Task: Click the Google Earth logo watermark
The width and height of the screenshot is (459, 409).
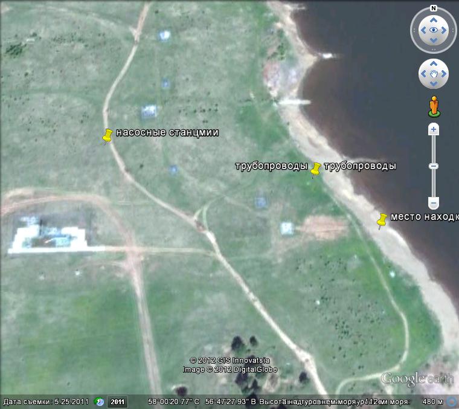Action: click(x=417, y=379)
